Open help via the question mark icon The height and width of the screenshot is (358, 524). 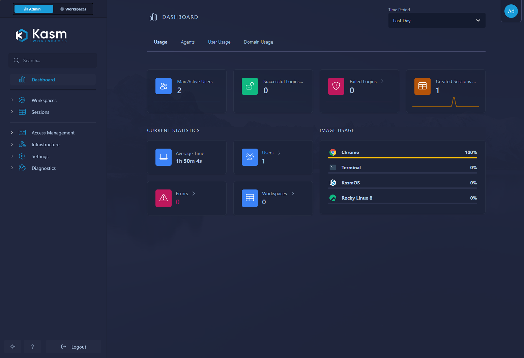pos(32,347)
